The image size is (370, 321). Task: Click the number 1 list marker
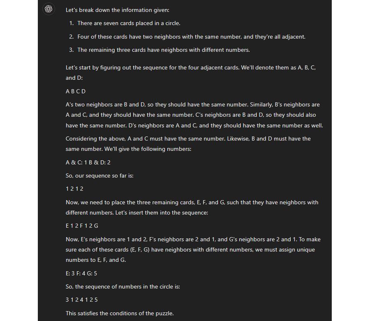click(72, 23)
